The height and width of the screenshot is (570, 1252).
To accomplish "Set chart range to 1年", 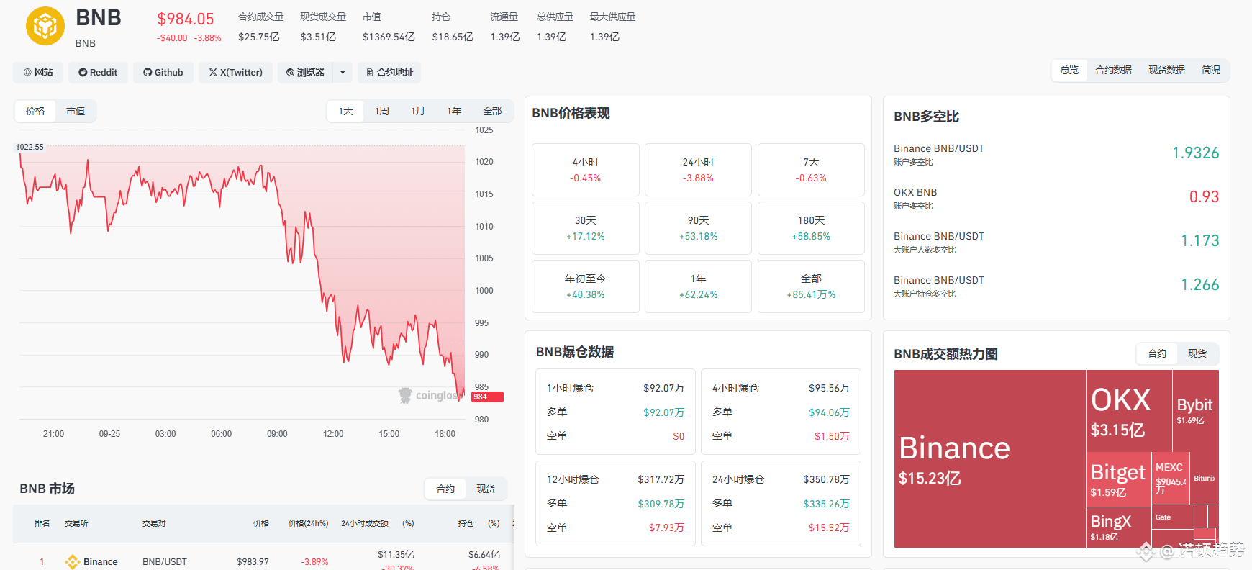I will [x=454, y=111].
